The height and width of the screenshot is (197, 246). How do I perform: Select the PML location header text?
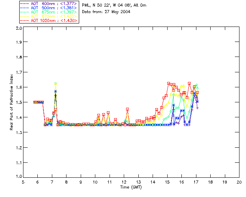coord(114,5)
